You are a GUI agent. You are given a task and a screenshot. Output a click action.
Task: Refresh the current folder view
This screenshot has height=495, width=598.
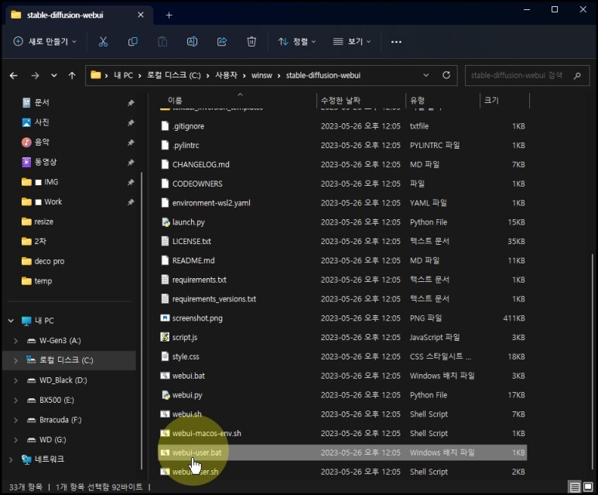(446, 75)
